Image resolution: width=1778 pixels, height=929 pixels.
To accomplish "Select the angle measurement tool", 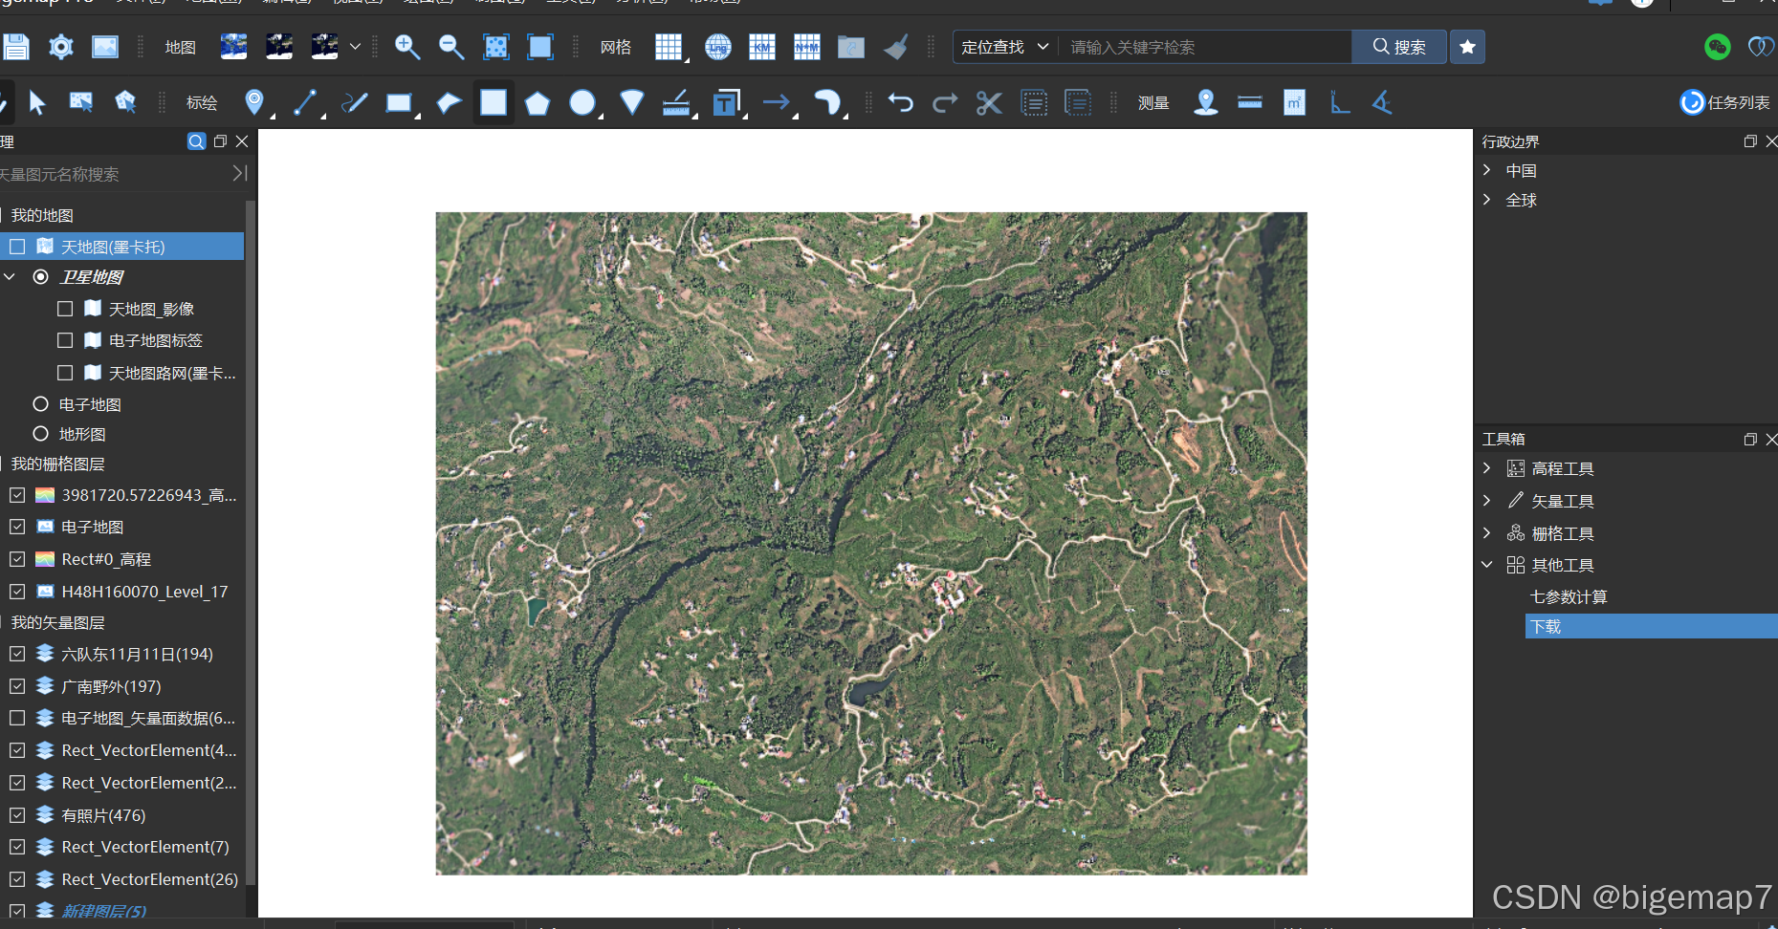I will 1382,102.
